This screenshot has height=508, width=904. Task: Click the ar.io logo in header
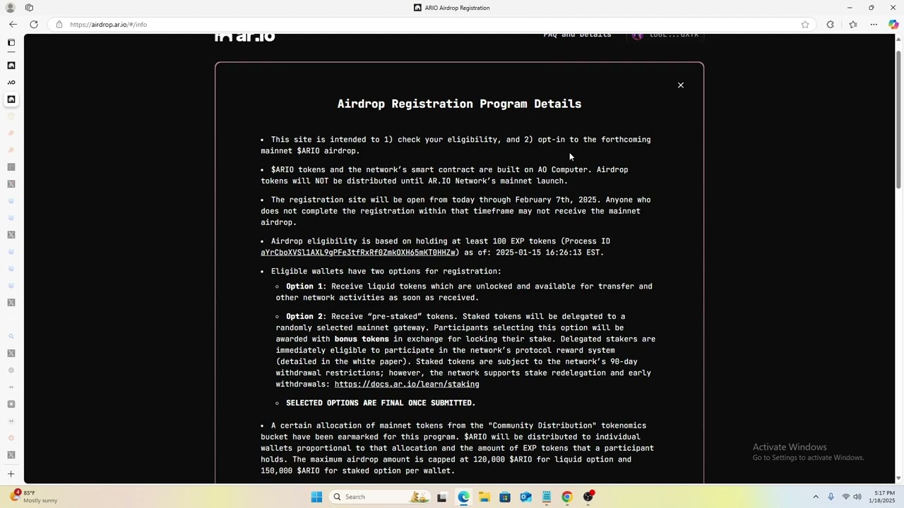point(244,37)
